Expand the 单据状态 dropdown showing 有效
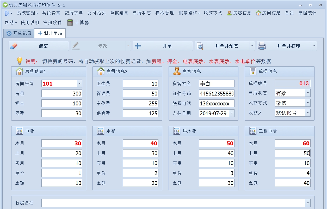Image resolution: width=327 pixels, height=209 pixels. tap(308, 93)
